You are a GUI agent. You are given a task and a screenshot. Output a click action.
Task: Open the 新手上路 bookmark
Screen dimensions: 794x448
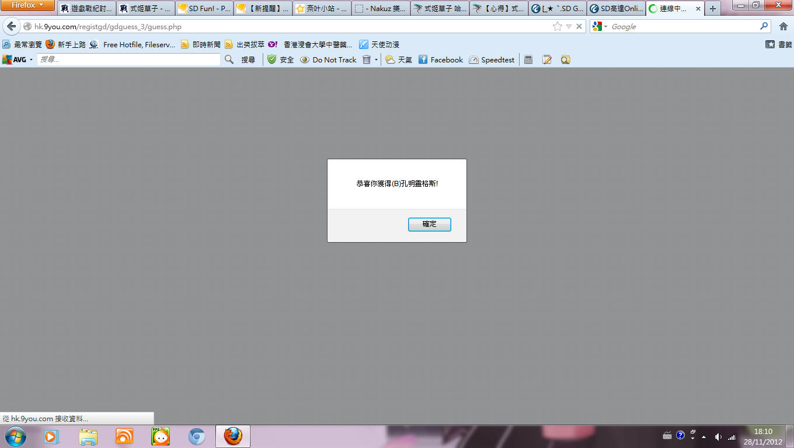[66, 44]
